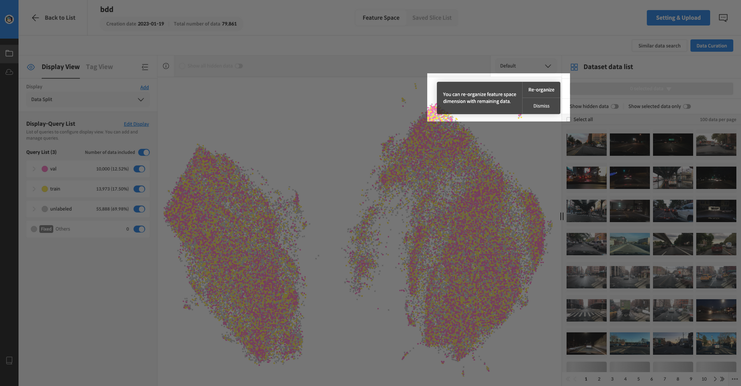Check the Select all checkbox
The width and height of the screenshot is (741, 386).
point(568,120)
